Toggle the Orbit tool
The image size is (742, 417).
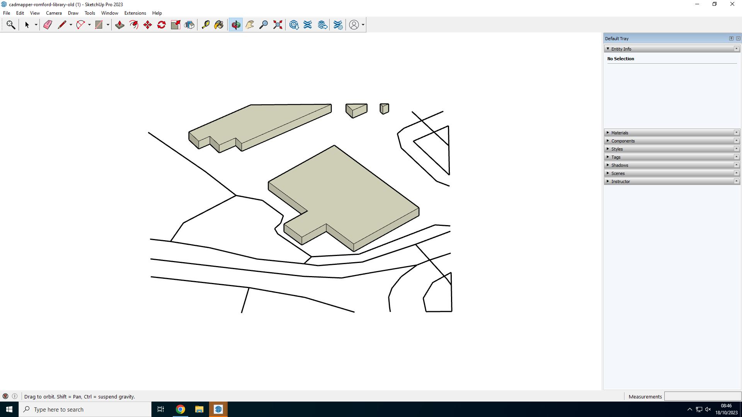coord(236,25)
